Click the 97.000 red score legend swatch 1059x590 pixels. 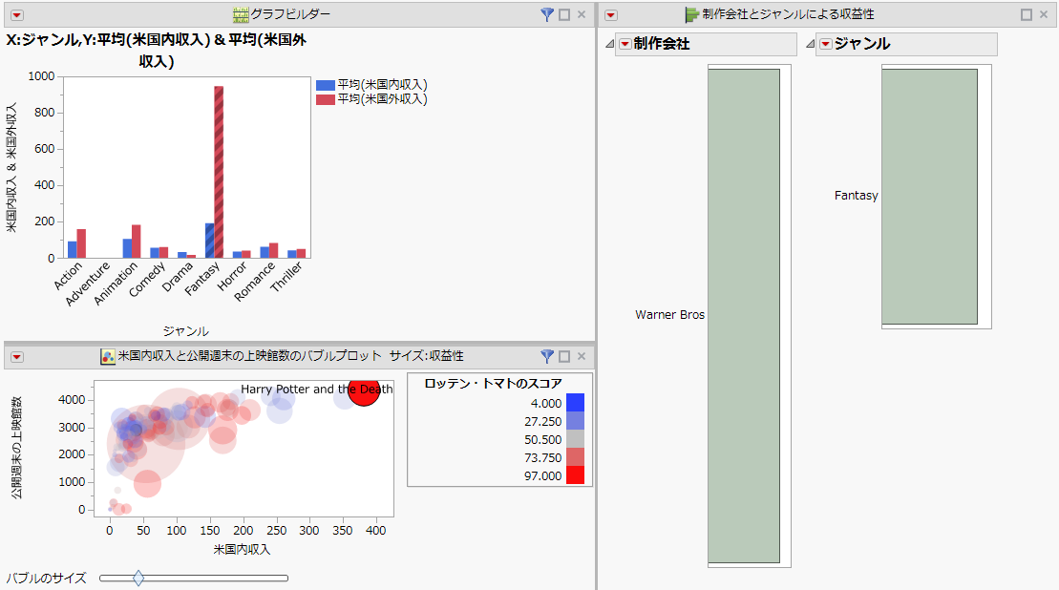click(575, 475)
